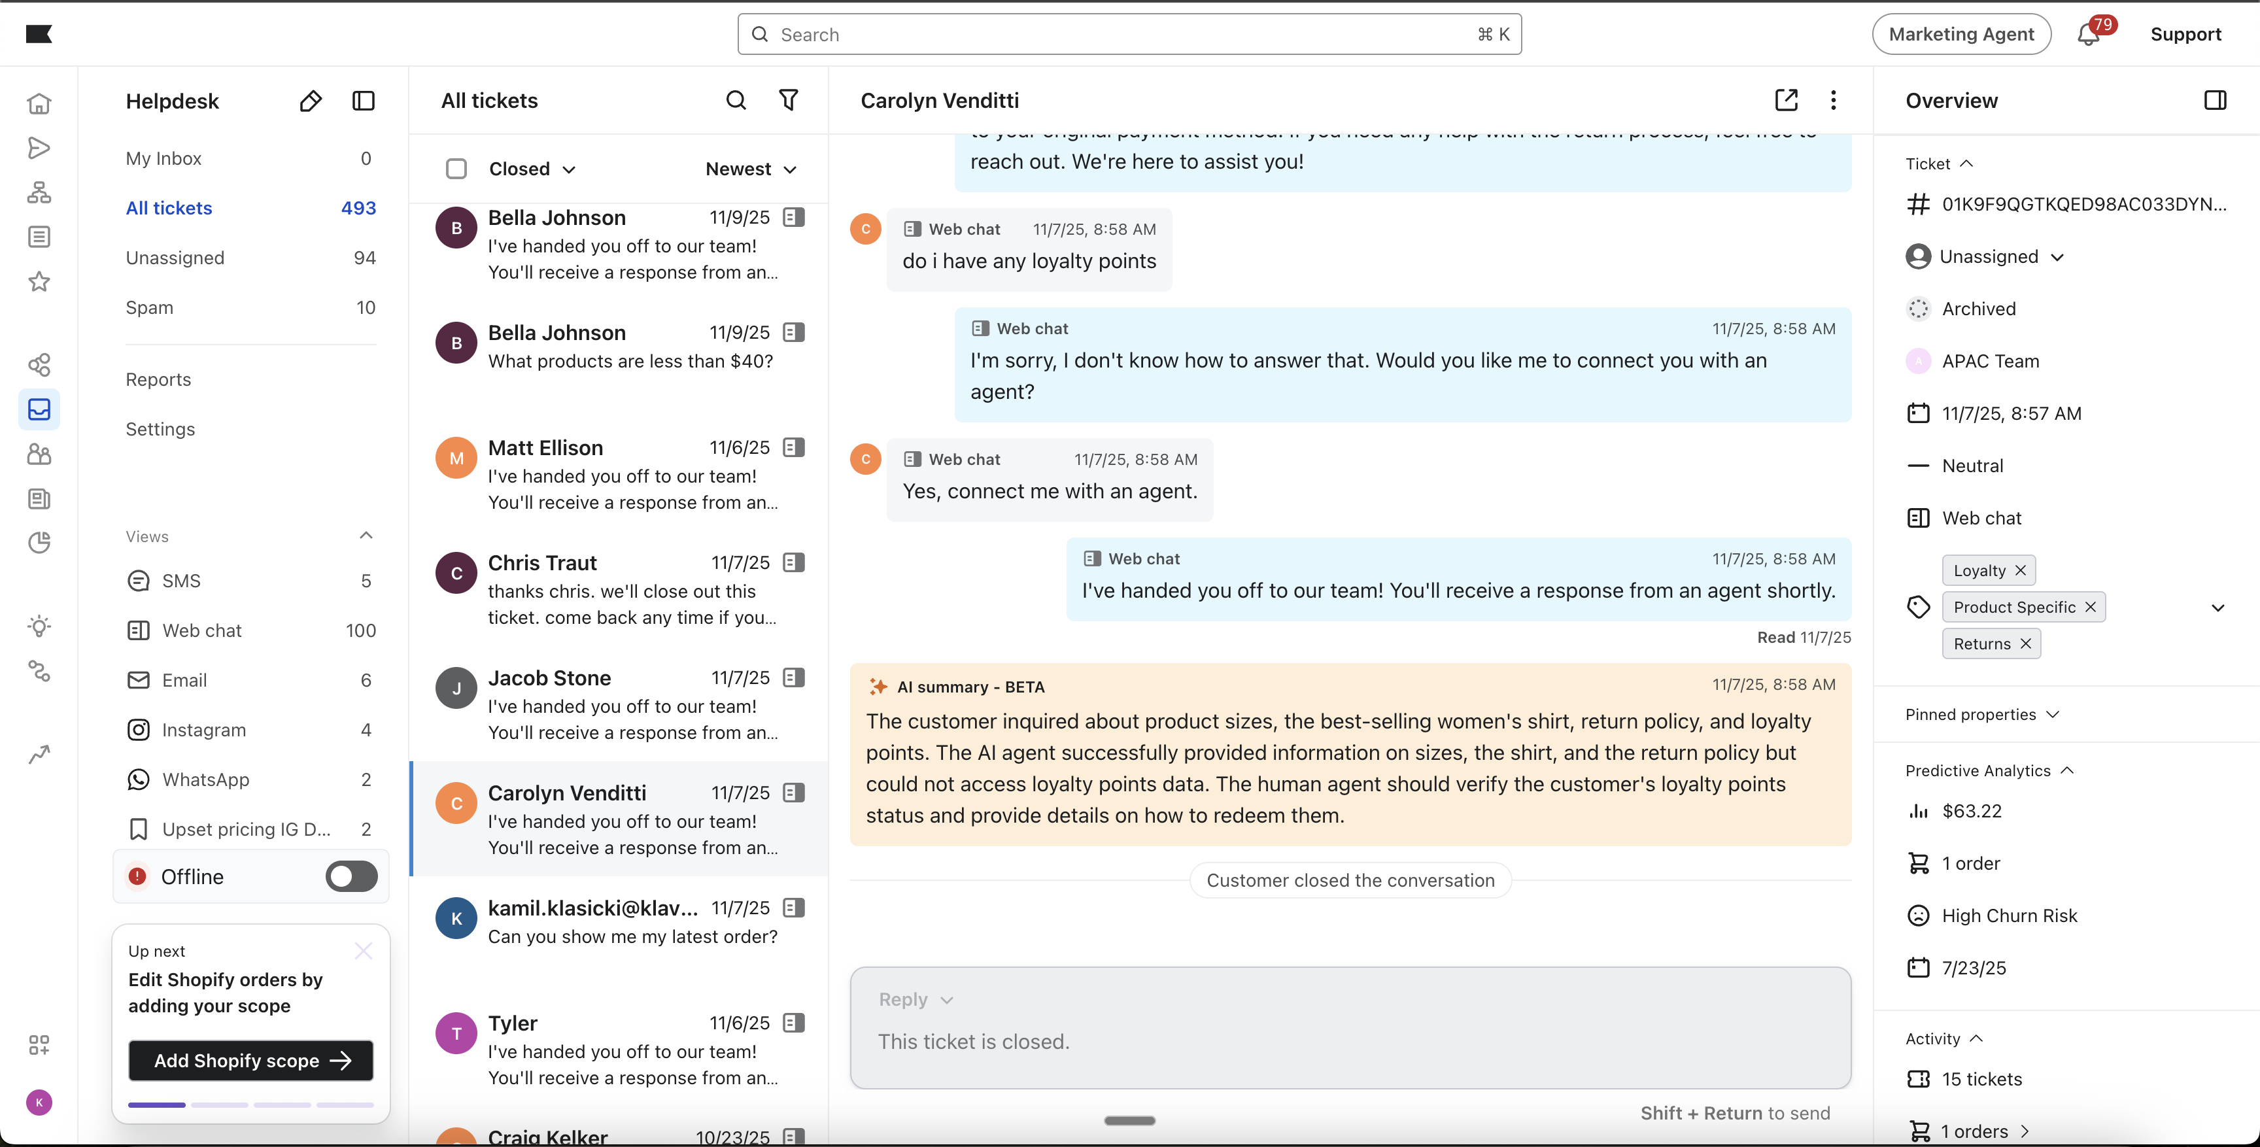Click the compose new ticket pencil icon

click(310, 101)
